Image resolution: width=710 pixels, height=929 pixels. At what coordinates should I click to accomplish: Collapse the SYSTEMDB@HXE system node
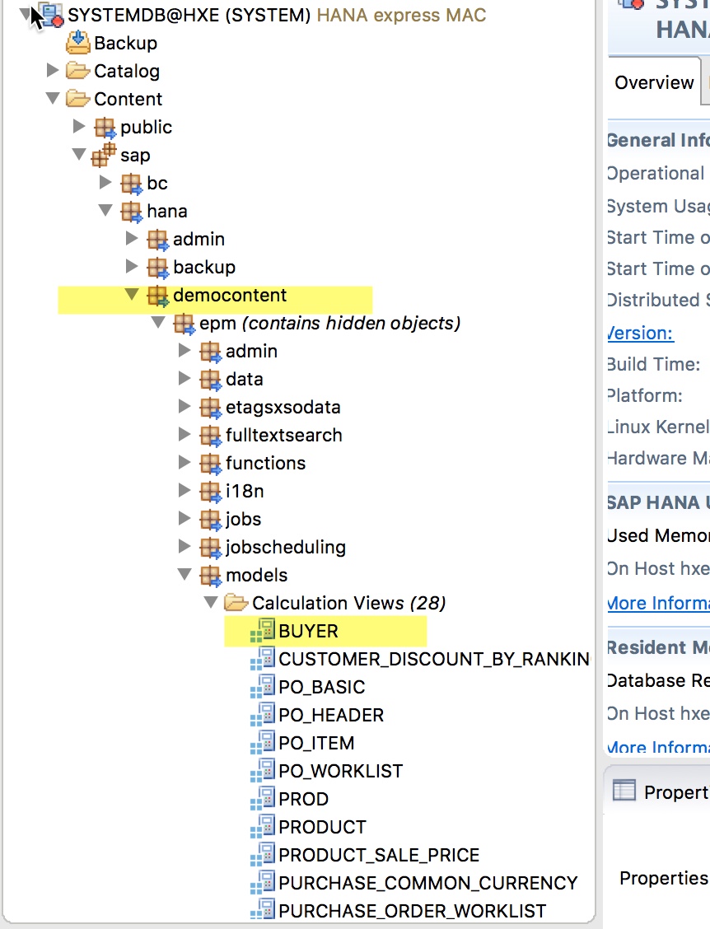click(x=25, y=14)
